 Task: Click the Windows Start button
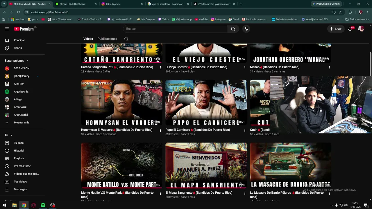pos(5,205)
